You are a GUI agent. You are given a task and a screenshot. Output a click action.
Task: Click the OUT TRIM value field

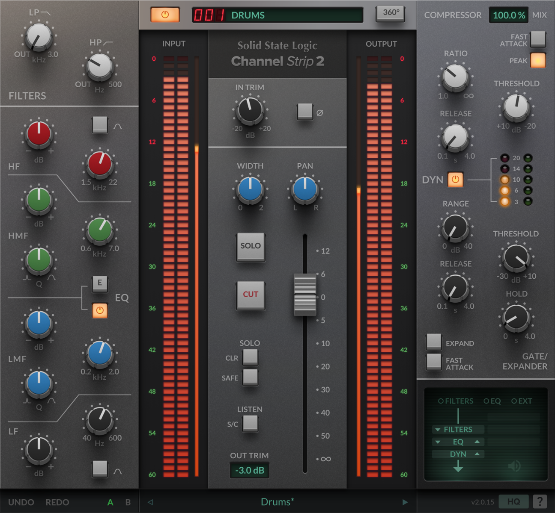250,470
